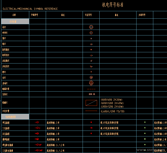The width and height of the screenshot is (167, 153).
Task: Select the 两孔插座 red ceiling symbol
Action: [x=91, y=122]
